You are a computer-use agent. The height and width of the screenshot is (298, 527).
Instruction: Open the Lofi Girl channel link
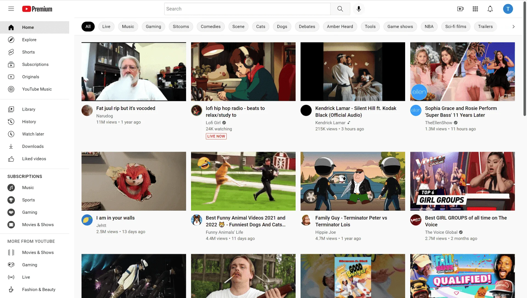(213, 123)
